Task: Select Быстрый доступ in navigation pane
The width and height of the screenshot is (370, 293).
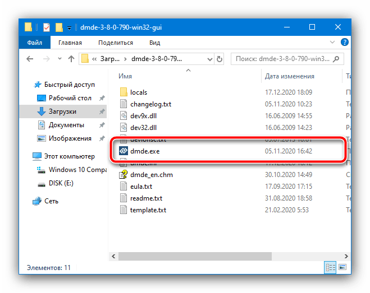Action: (70, 85)
